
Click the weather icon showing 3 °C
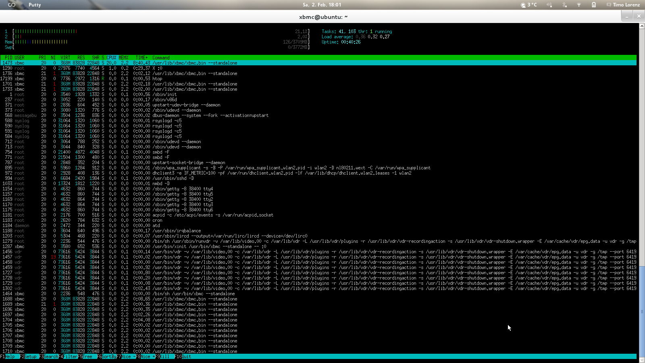pos(523,5)
